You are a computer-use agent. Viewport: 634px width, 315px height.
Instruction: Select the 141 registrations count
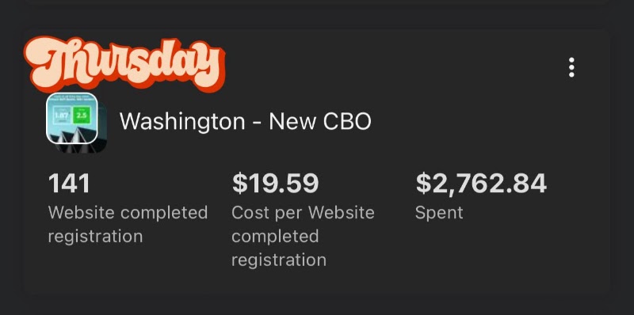69,184
